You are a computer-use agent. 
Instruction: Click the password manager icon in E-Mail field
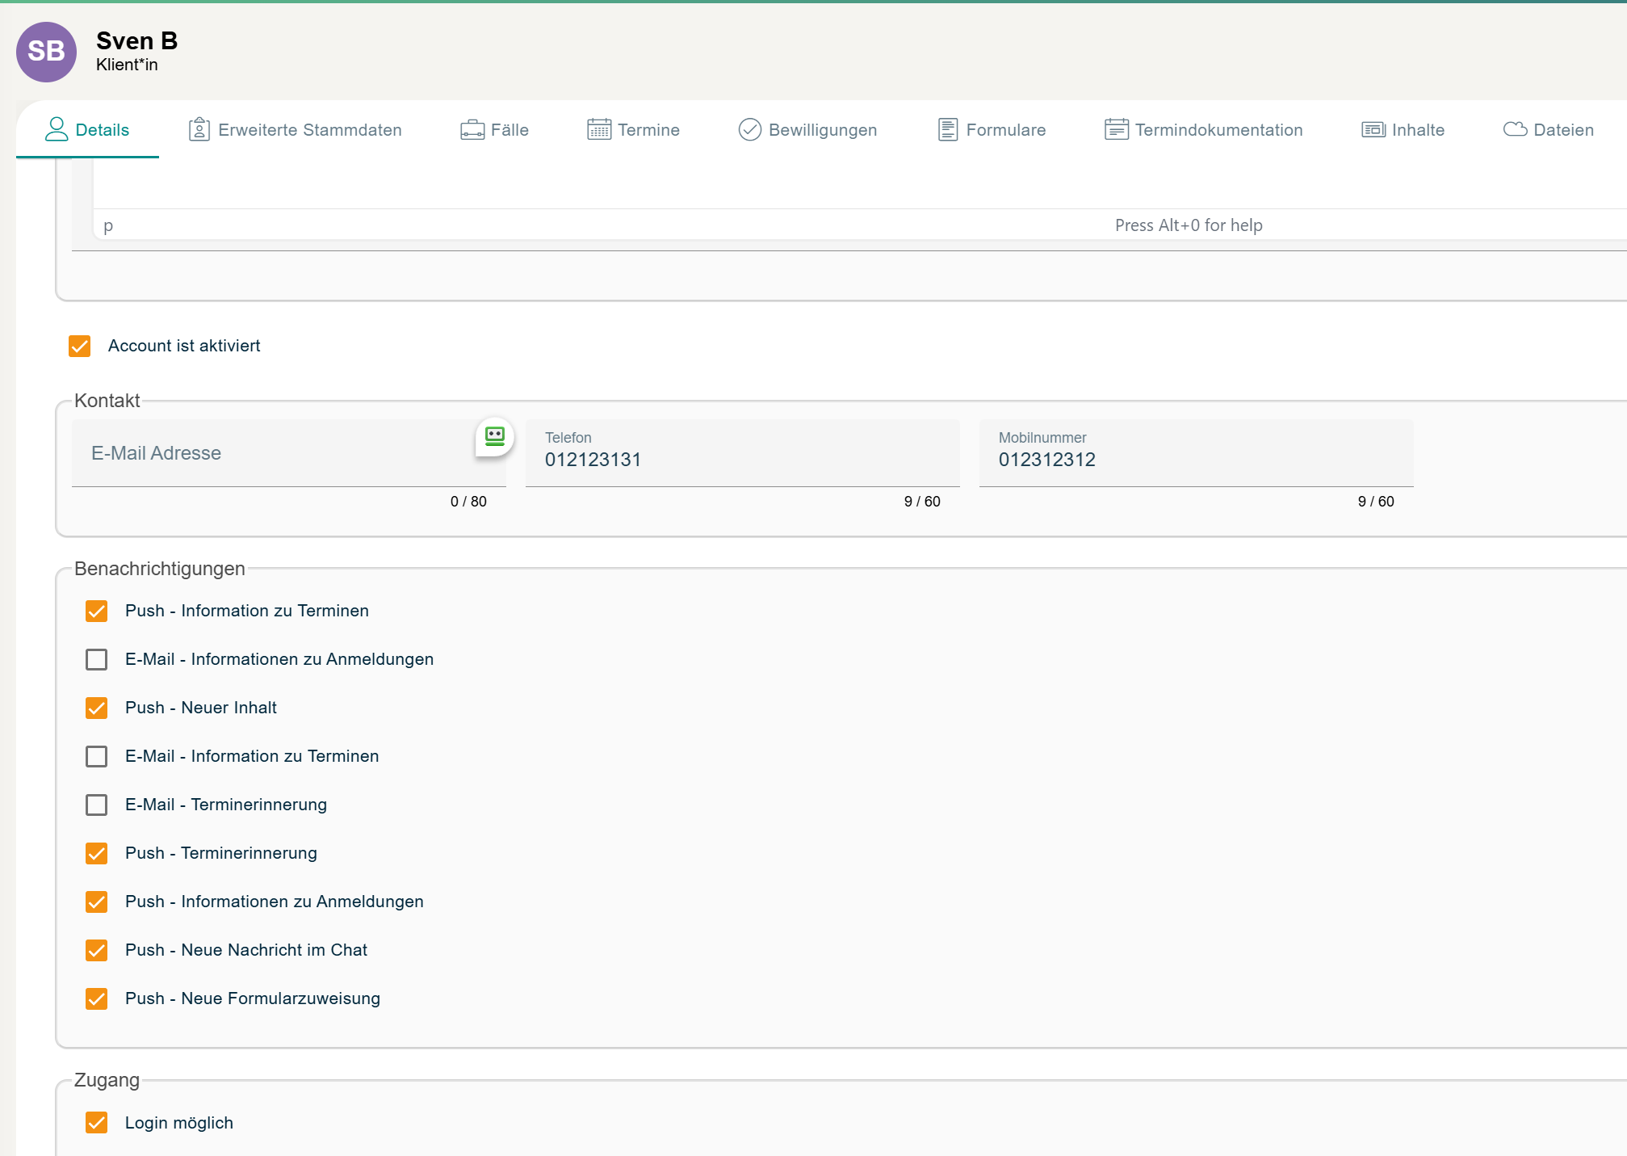click(494, 437)
